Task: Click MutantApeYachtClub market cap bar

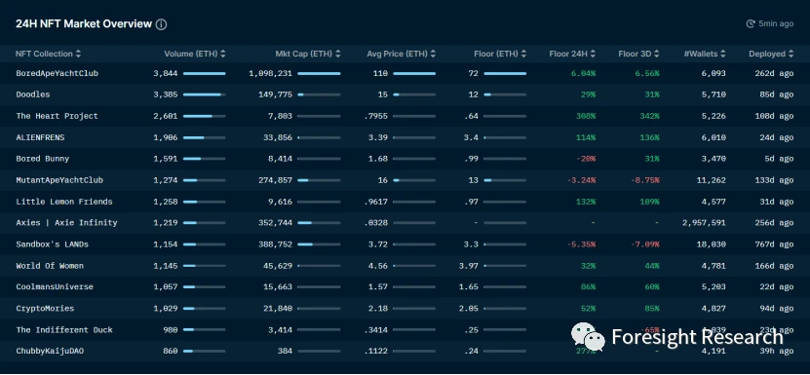Action: tap(319, 180)
